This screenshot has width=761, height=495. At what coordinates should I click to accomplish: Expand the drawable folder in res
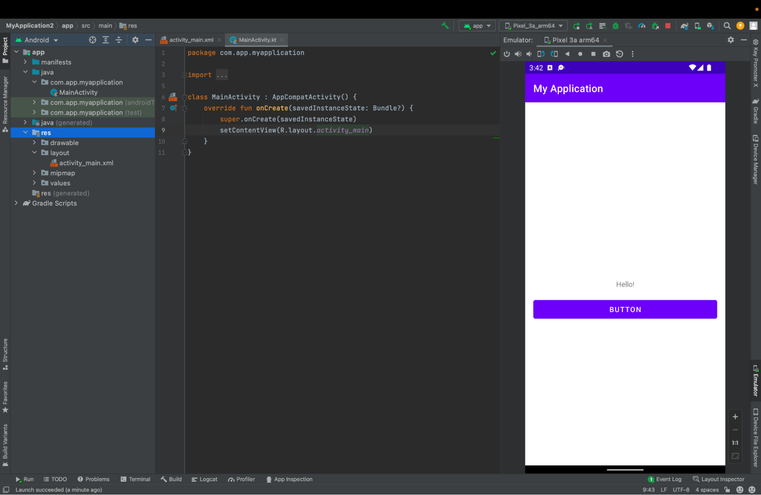(x=34, y=143)
